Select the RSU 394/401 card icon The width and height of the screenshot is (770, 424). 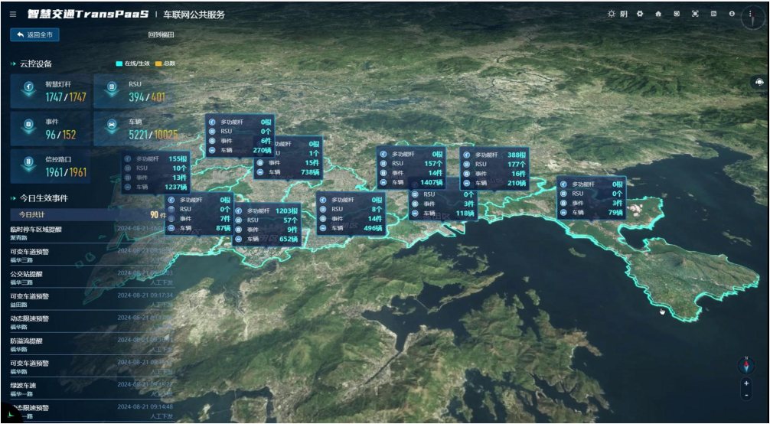click(112, 89)
